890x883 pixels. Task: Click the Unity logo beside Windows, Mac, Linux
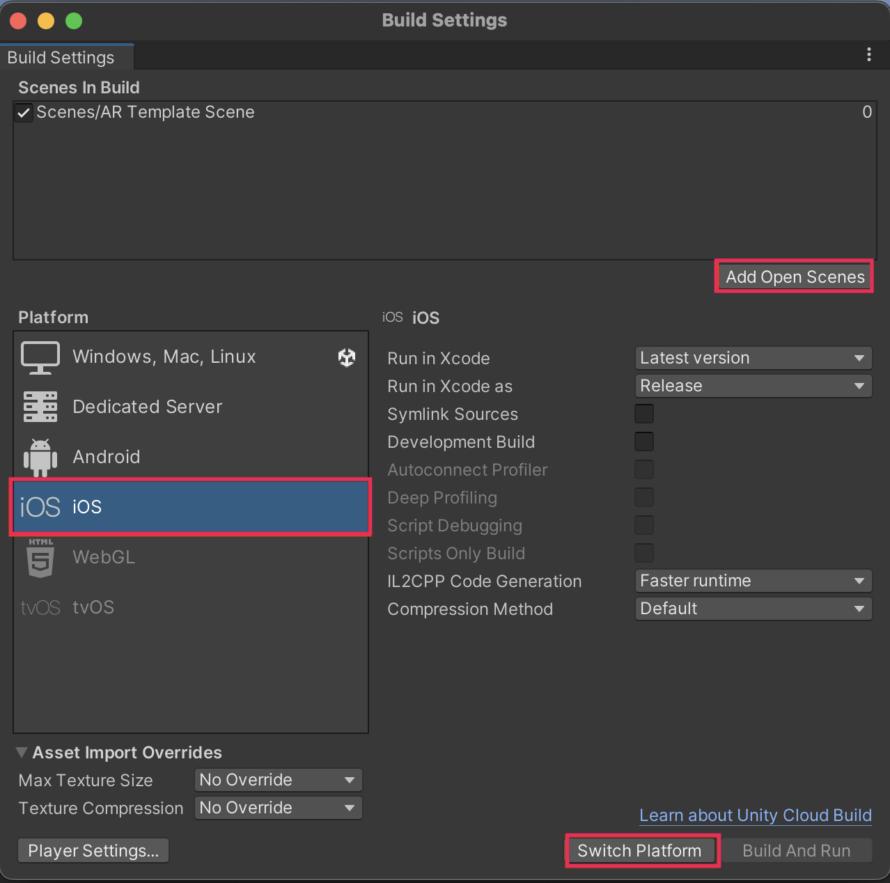pos(346,357)
